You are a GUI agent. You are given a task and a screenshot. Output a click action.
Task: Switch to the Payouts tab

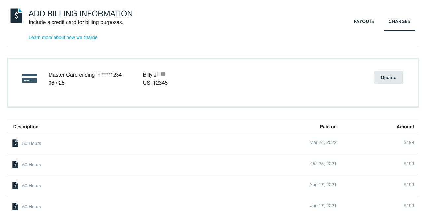(x=364, y=21)
